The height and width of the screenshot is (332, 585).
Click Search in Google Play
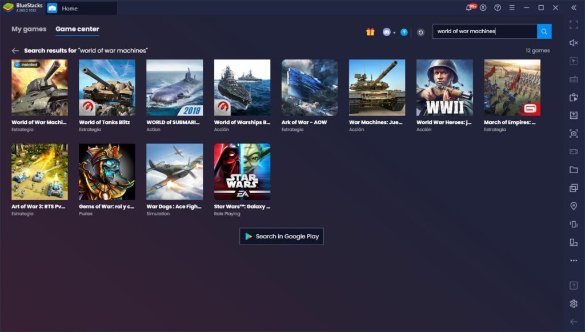(281, 236)
